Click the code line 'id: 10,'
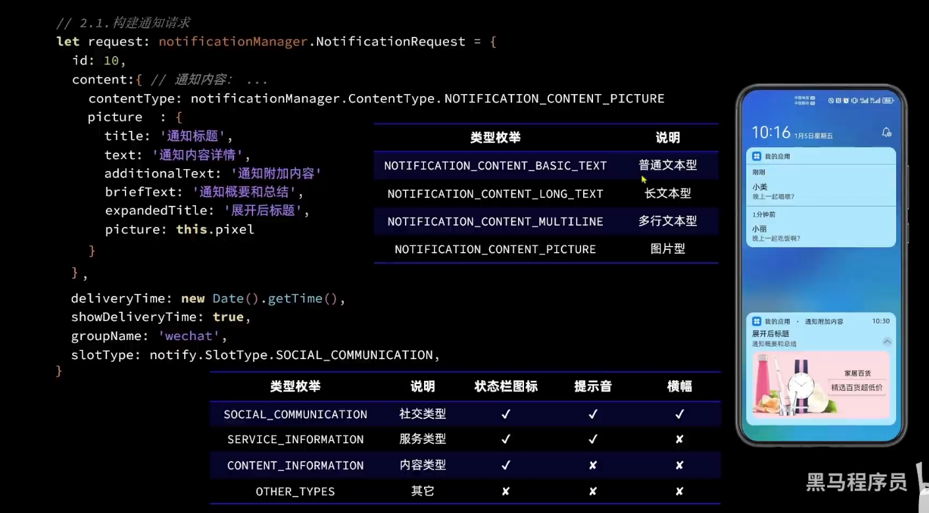929x513 pixels. click(99, 61)
